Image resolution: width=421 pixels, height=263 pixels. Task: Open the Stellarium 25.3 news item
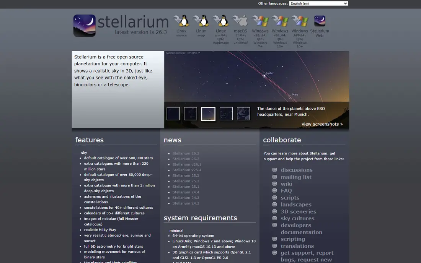click(186, 175)
